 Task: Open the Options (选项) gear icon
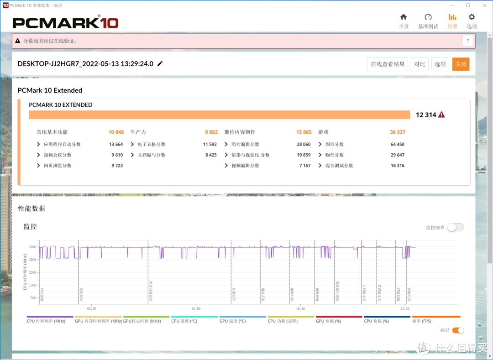[x=472, y=18]
